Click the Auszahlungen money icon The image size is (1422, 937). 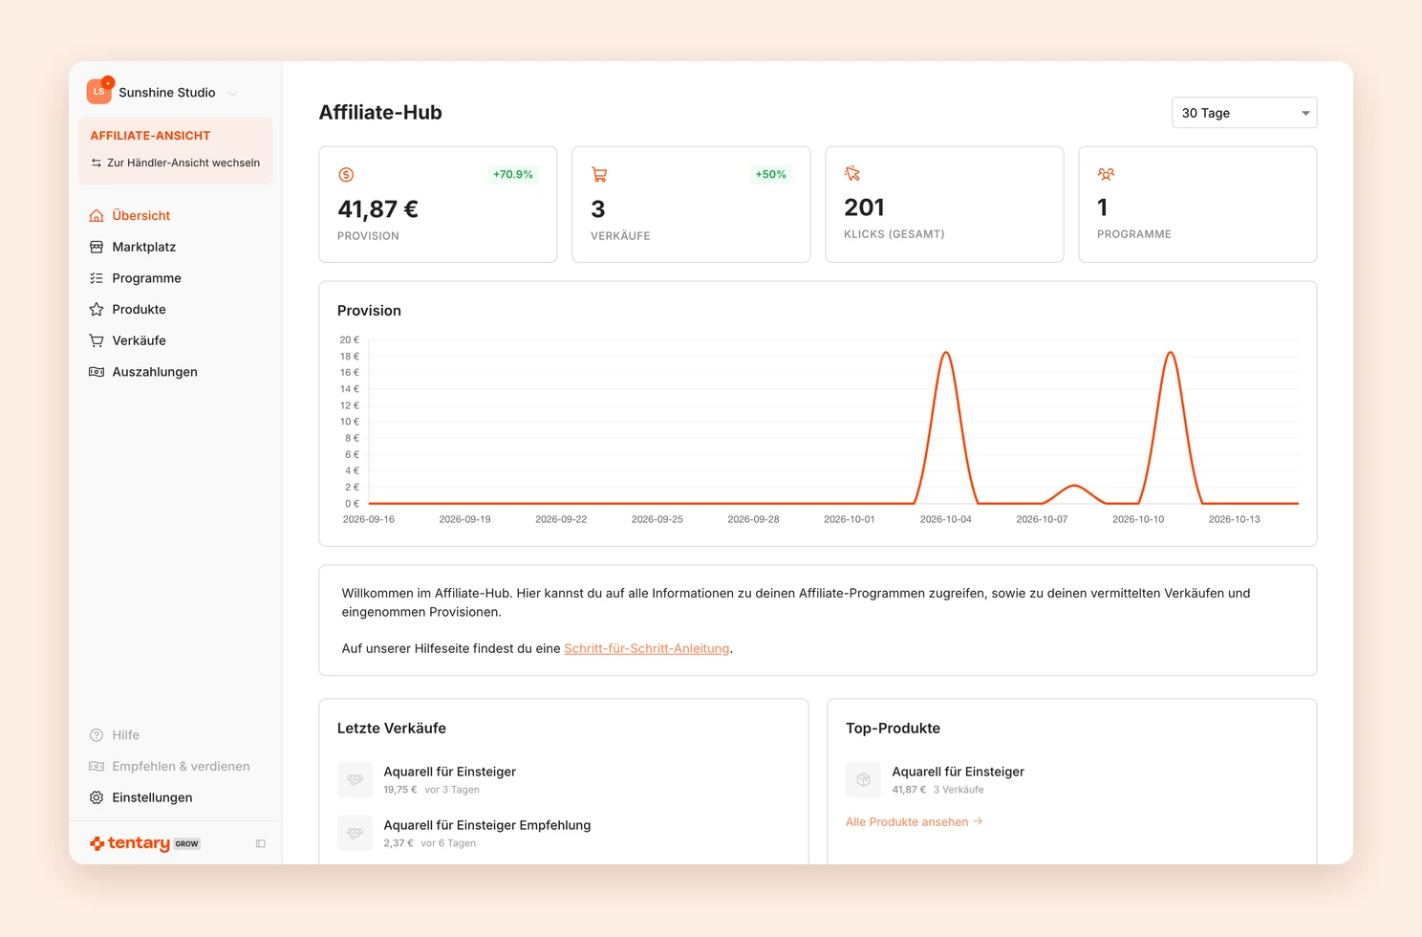[x=97, y=372]
